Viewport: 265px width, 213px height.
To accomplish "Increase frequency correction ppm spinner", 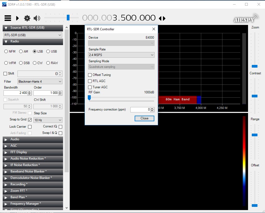I will [x=152, y=108].
